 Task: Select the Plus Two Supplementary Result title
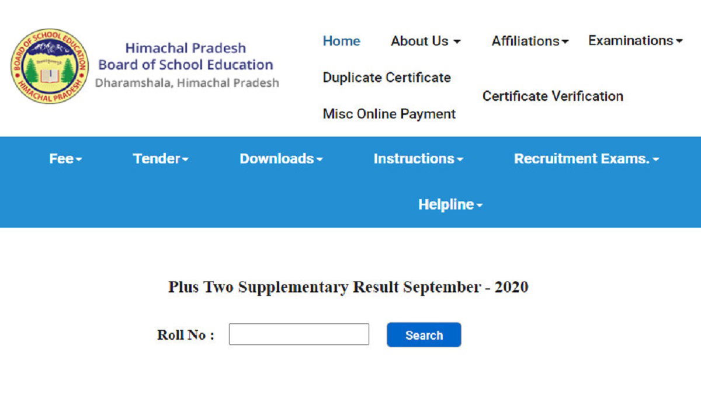pyautogui.click(x=348, y=287)
